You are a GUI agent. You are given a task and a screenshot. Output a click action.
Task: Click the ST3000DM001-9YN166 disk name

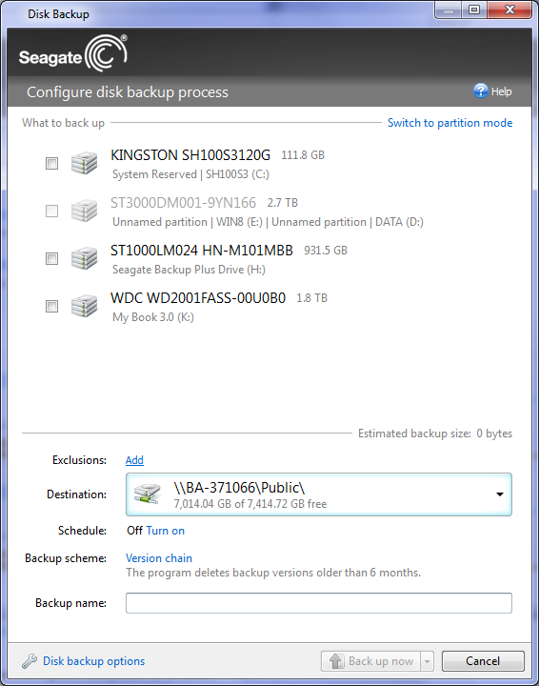(x=183, y=203)
